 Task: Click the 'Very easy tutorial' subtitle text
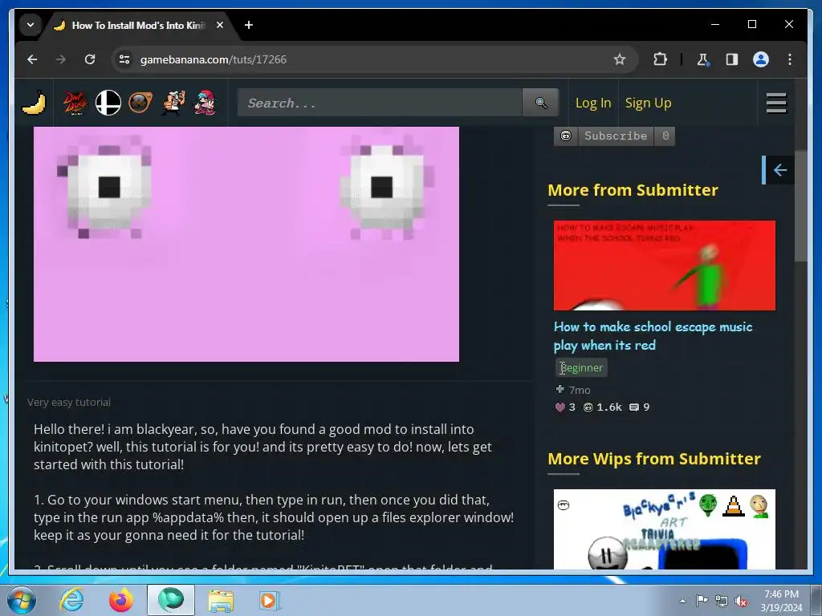(69, 403)
